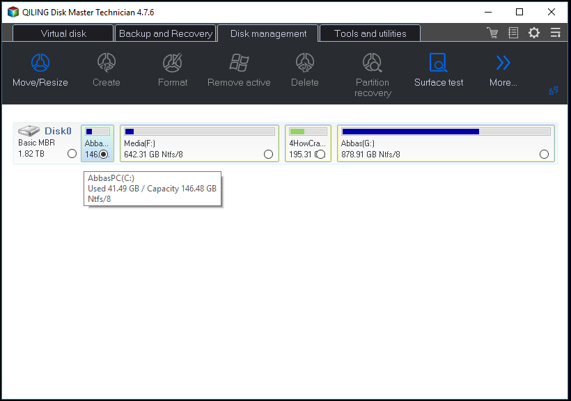Select the Disk0 radio button
Viewport: 571px width, 401px height.
pyautogui.click(x=72, y=154)
